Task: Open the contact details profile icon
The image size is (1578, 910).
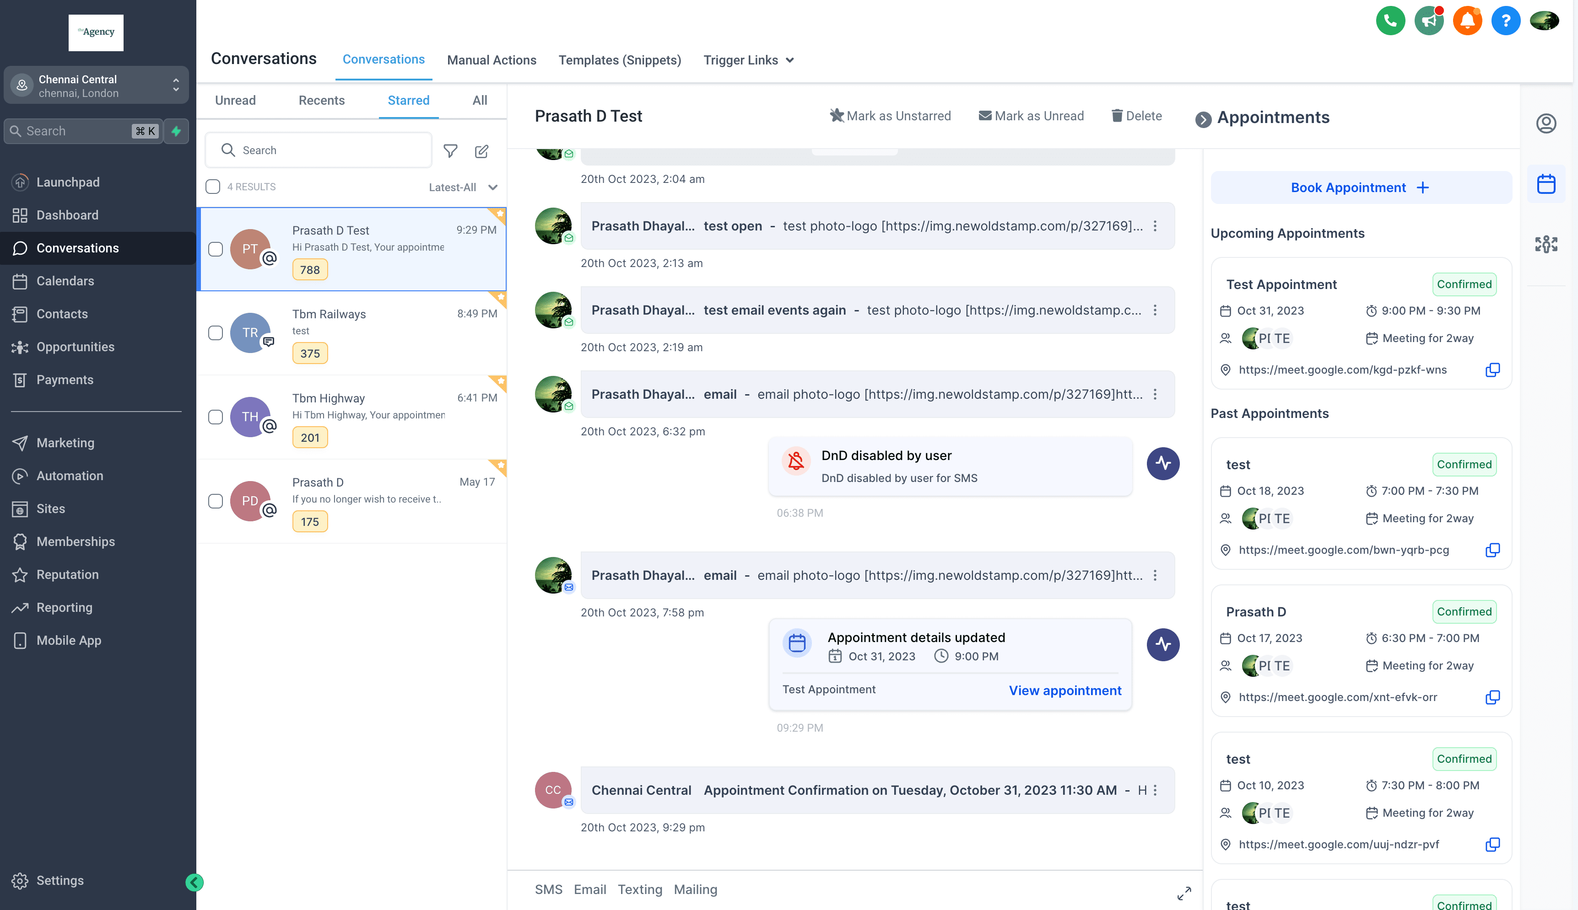Action: click(x=1546, y=124)
